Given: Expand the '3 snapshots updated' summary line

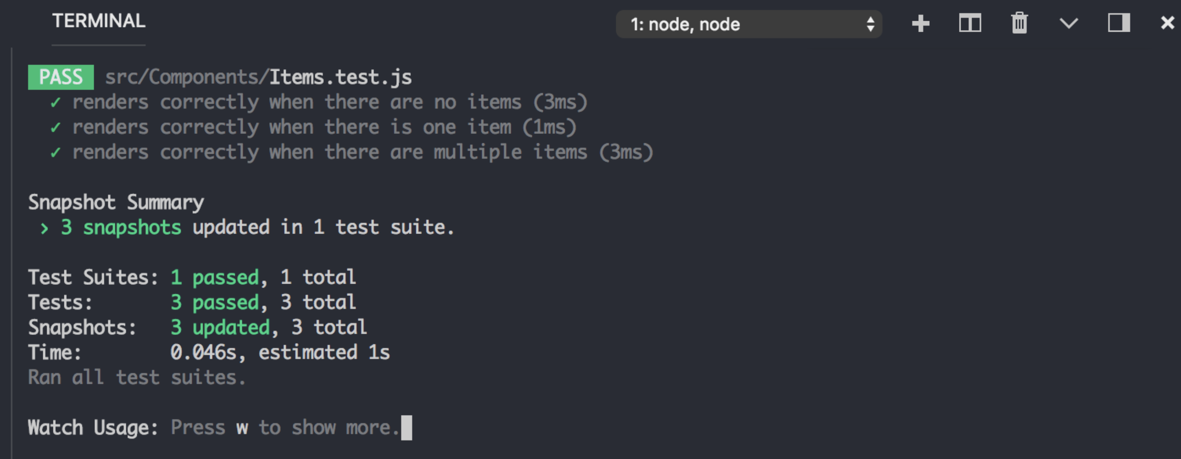Looking at the screenshot, I should click(45, 227).
